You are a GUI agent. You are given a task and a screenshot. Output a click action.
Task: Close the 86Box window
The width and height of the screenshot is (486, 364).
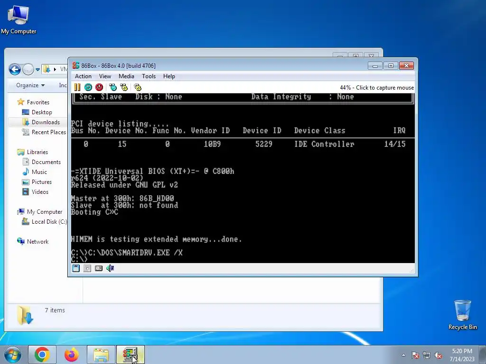click(406, 65)
